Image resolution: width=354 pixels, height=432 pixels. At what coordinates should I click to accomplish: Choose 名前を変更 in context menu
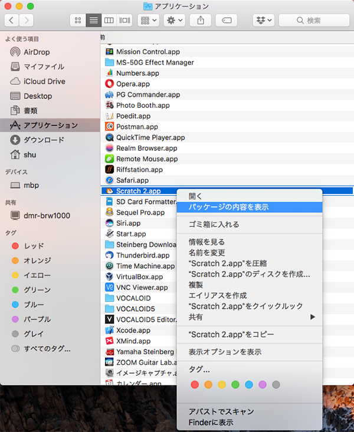click(x=250, y=253)
